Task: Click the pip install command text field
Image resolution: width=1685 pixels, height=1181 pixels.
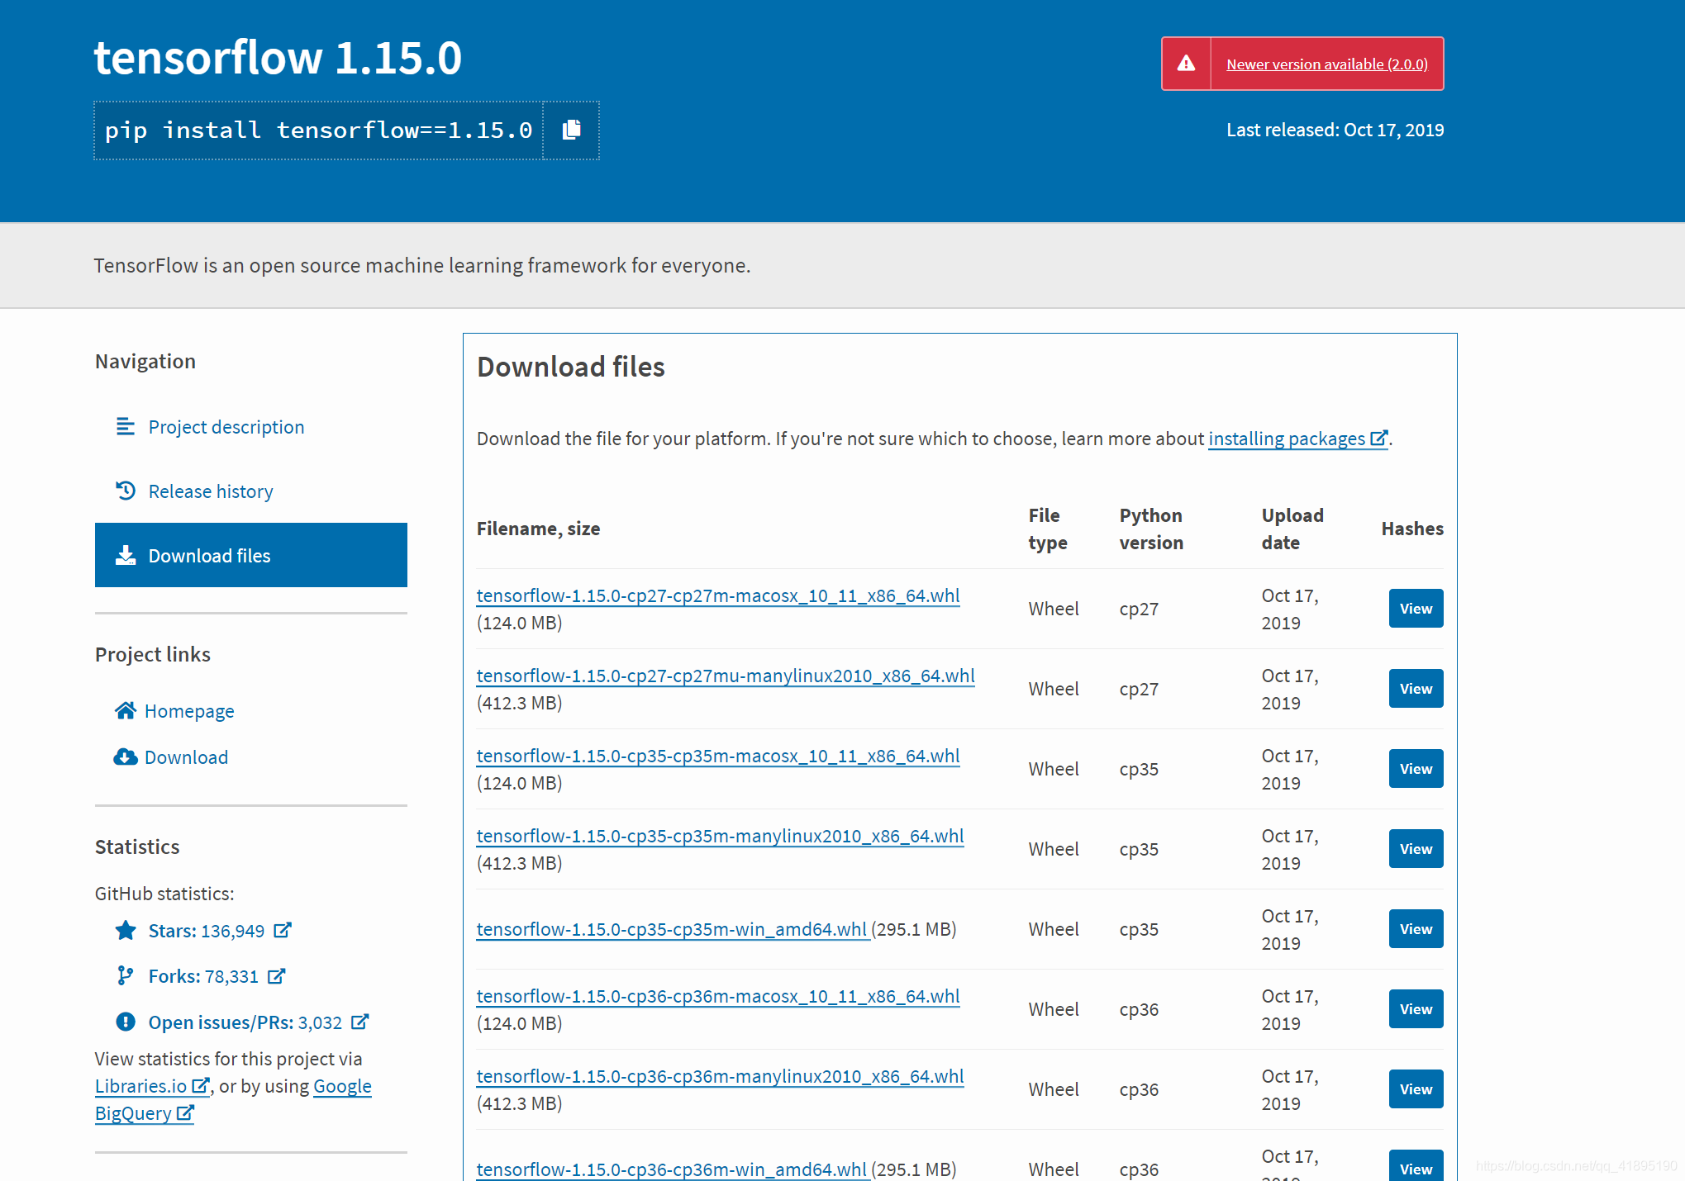Action: coord(318,130)
